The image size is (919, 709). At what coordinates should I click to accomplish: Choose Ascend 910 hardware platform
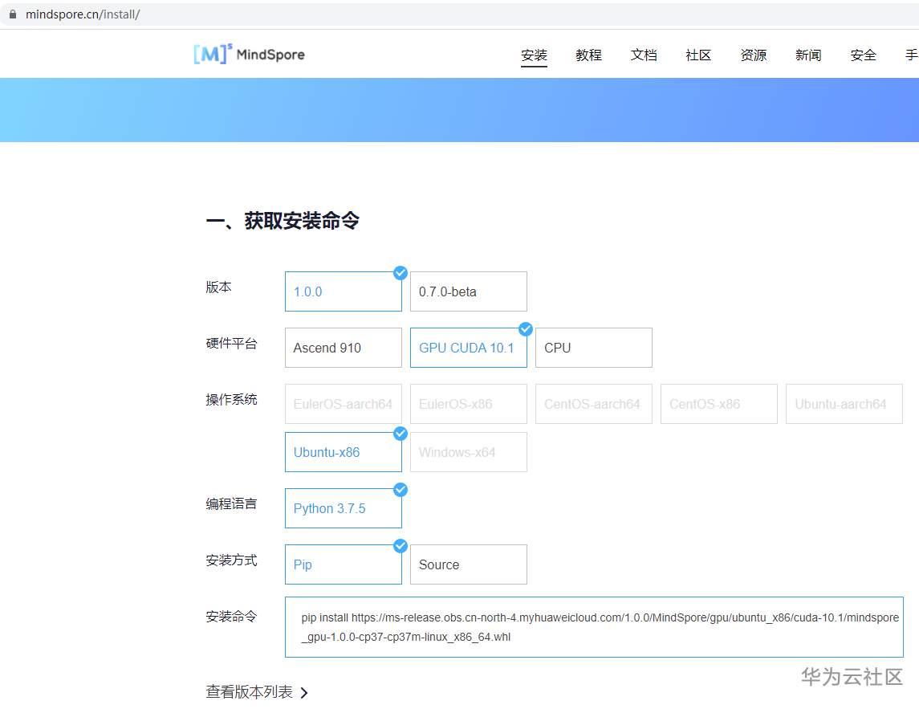point(344,348)
